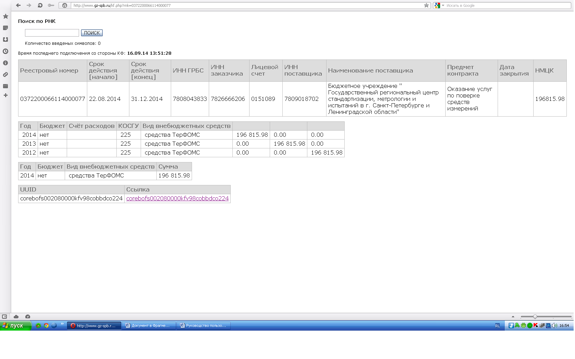Viewport: 575px width, 359px height.
Task: Launch ICQ from quick launch
Action: coord(38,325)
